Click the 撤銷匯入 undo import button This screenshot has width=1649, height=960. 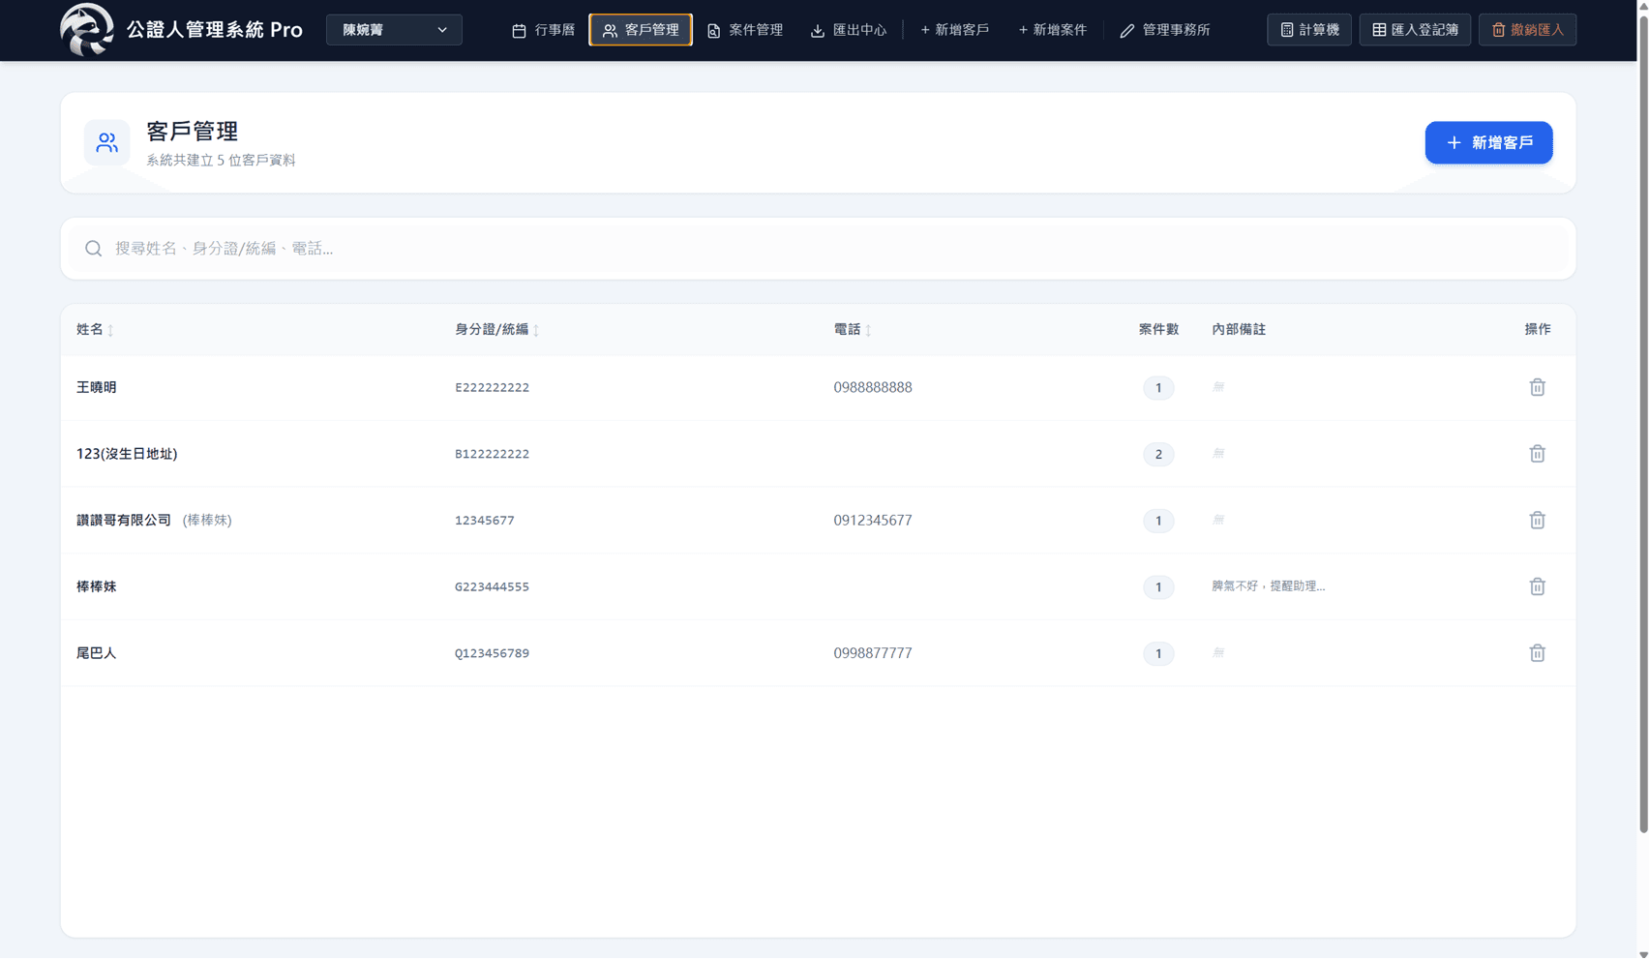[x=1527, y=30]
